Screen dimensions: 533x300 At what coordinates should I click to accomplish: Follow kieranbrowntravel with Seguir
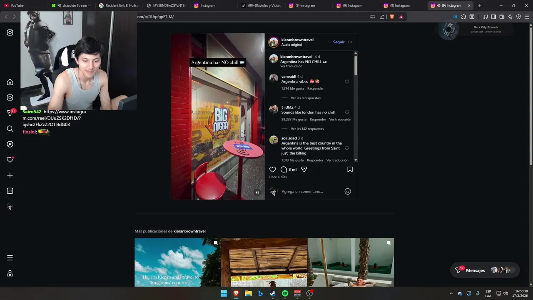click(339, 42)
